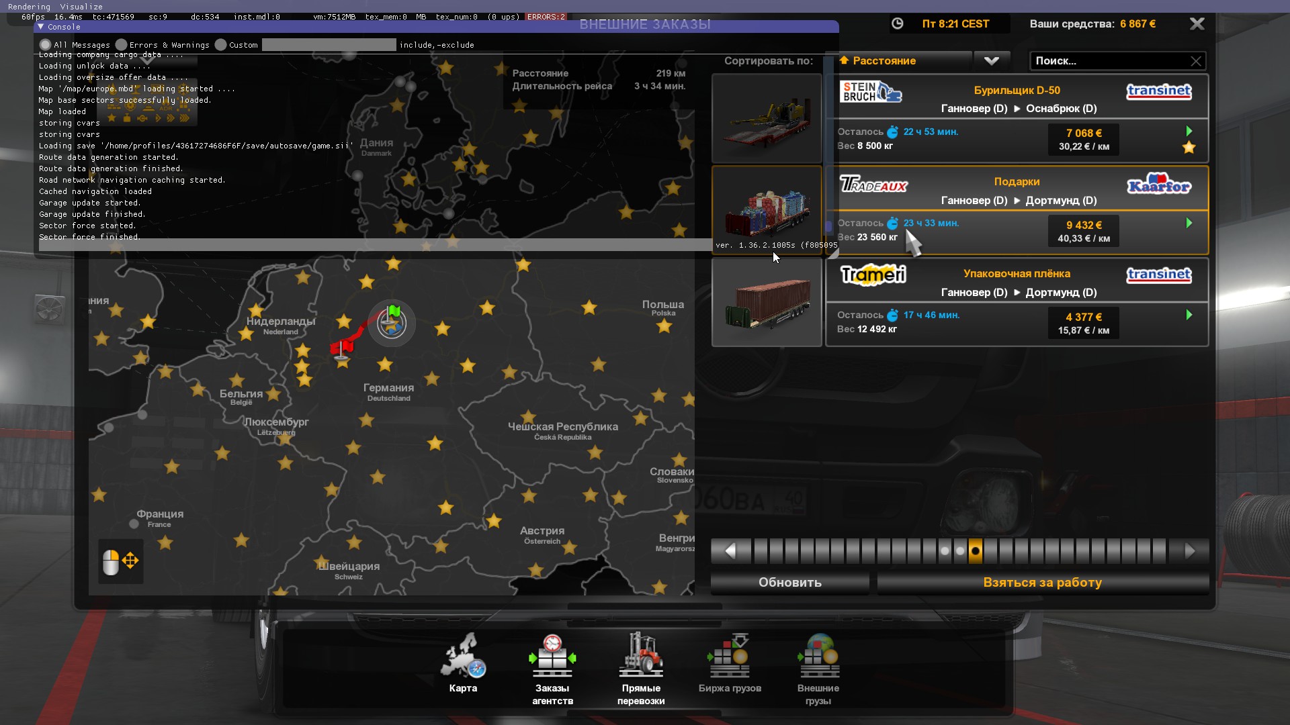Screen dimensions: 1290x725
Task: Click the Ваши средства balance amount
Action: (1137, 23)
